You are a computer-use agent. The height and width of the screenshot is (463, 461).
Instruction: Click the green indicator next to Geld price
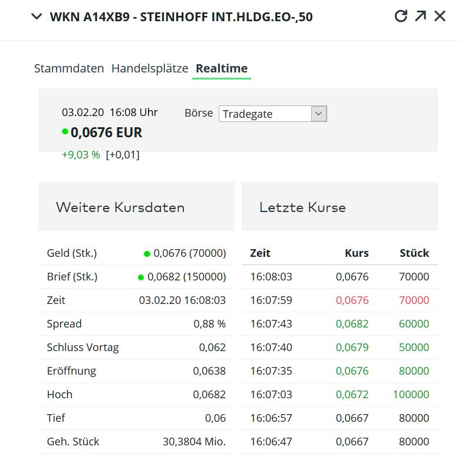[x=147, y=254]
